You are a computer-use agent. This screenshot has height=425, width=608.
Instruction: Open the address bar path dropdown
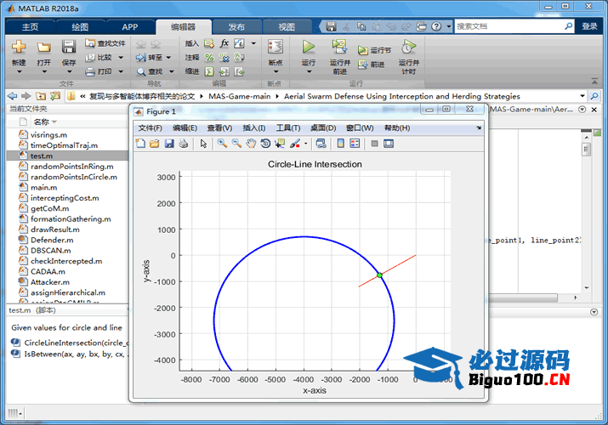point(582,96)
